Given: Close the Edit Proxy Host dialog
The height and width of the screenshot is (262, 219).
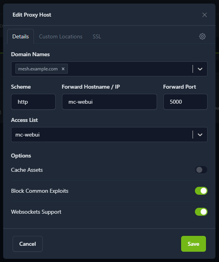Looking at the screenshot, I should point(204,15).
